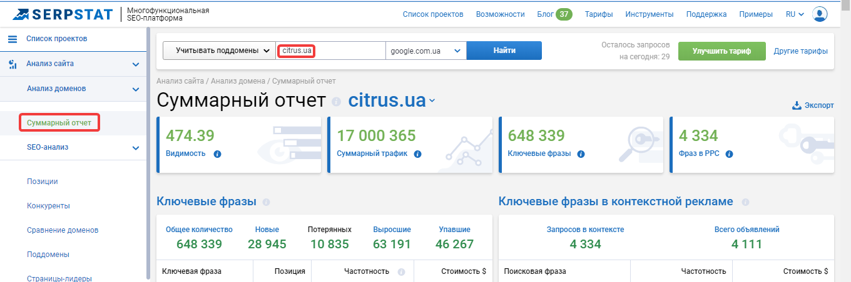Screen dimensions: 851x282
Task: Open Блог in top navigation
Action: click(544, 14)
